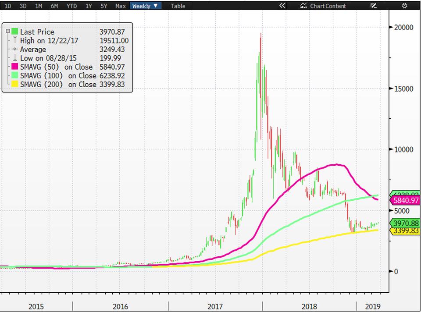The height and width of the screenshot is (312, 421).
Task: Switch chart to 6M range
Action: click(x=54, y=6)
